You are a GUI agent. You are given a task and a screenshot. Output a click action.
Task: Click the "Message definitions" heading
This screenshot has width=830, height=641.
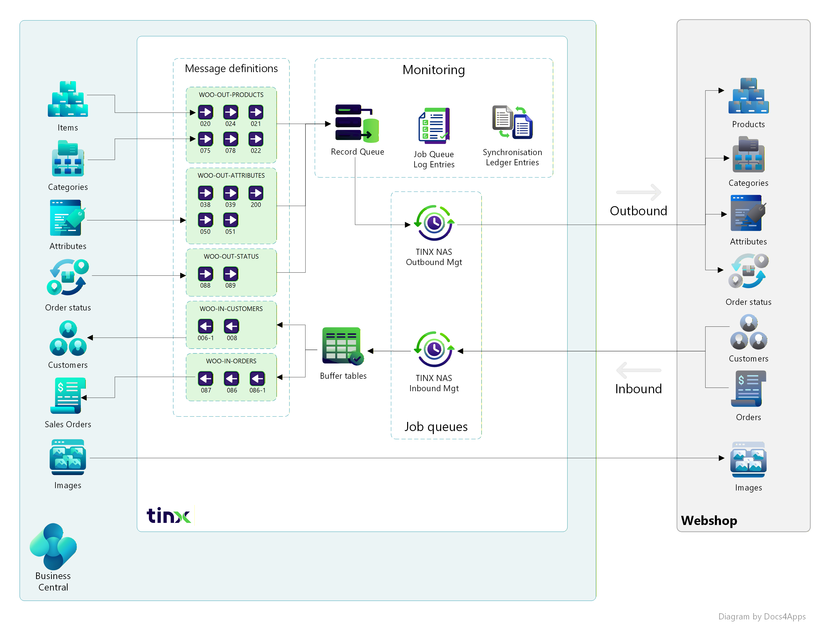coord(231,68)
